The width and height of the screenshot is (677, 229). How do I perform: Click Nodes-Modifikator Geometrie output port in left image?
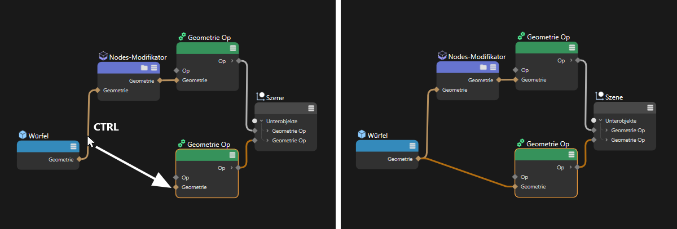tap(160, 80)
